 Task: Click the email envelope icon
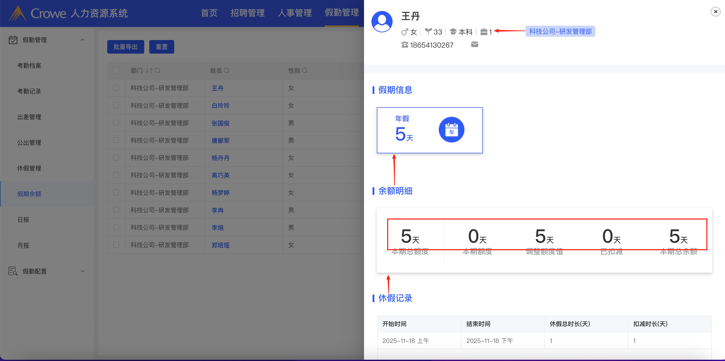pyautogui.click(x=474, y=45)
